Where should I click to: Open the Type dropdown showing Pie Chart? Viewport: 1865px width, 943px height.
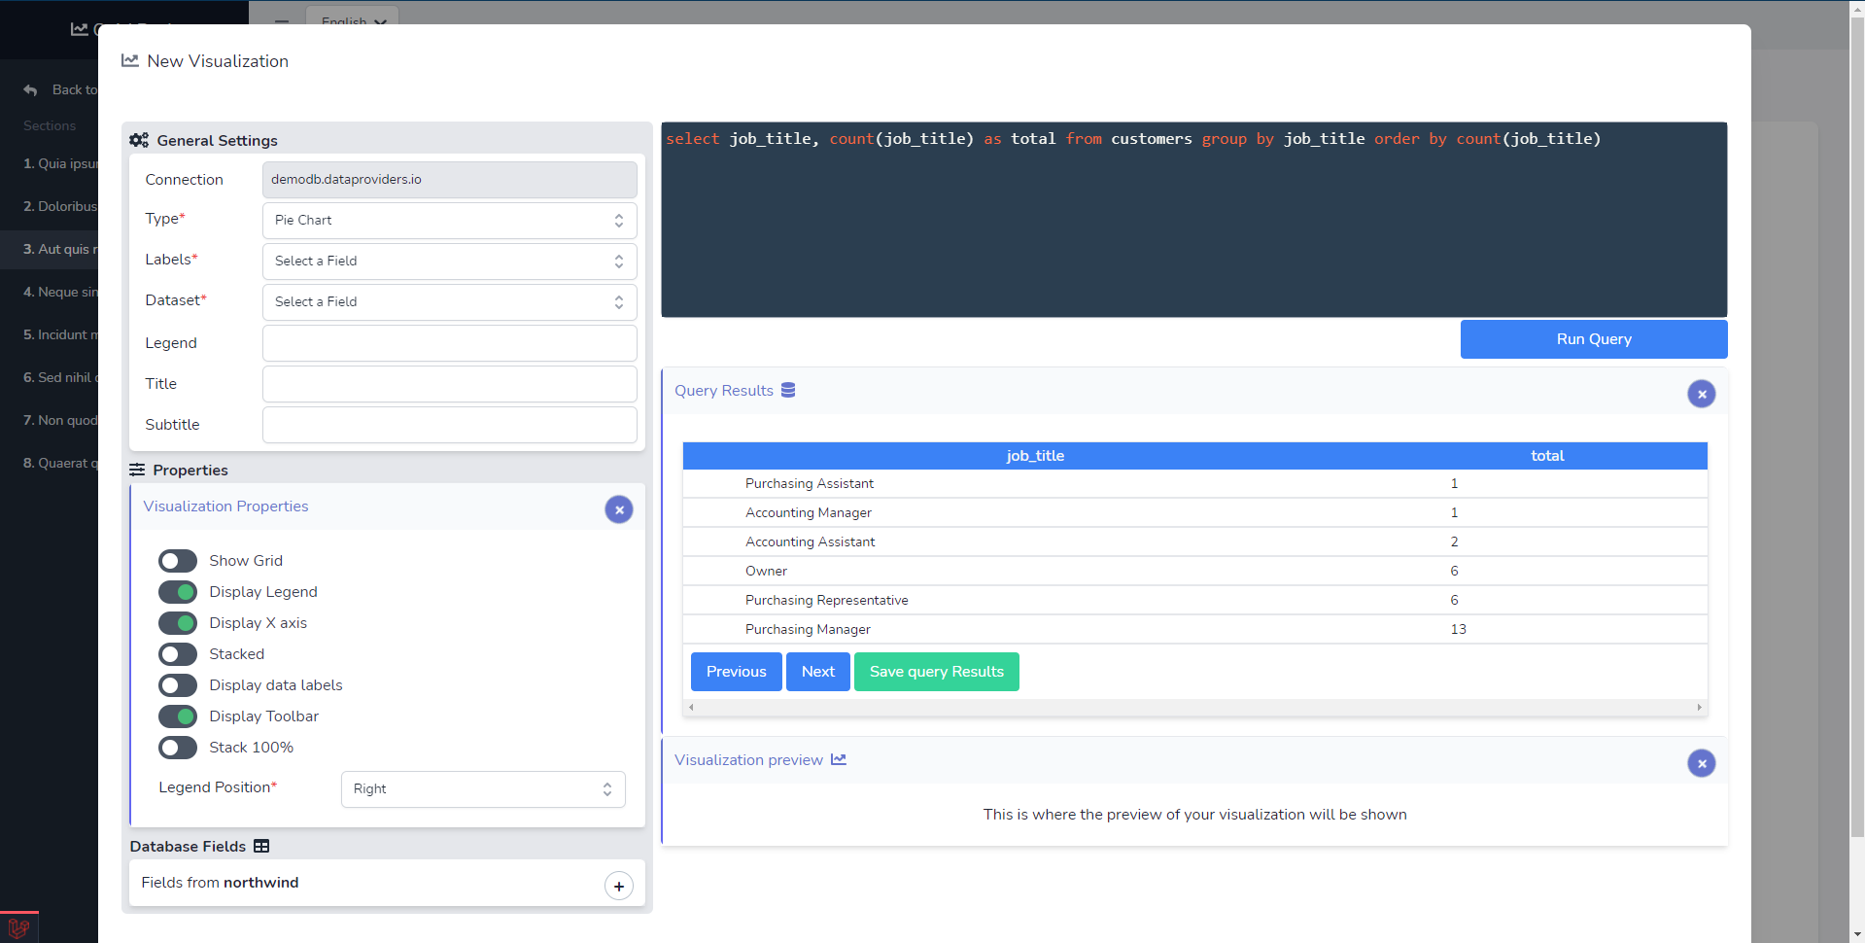coord(449,221)
